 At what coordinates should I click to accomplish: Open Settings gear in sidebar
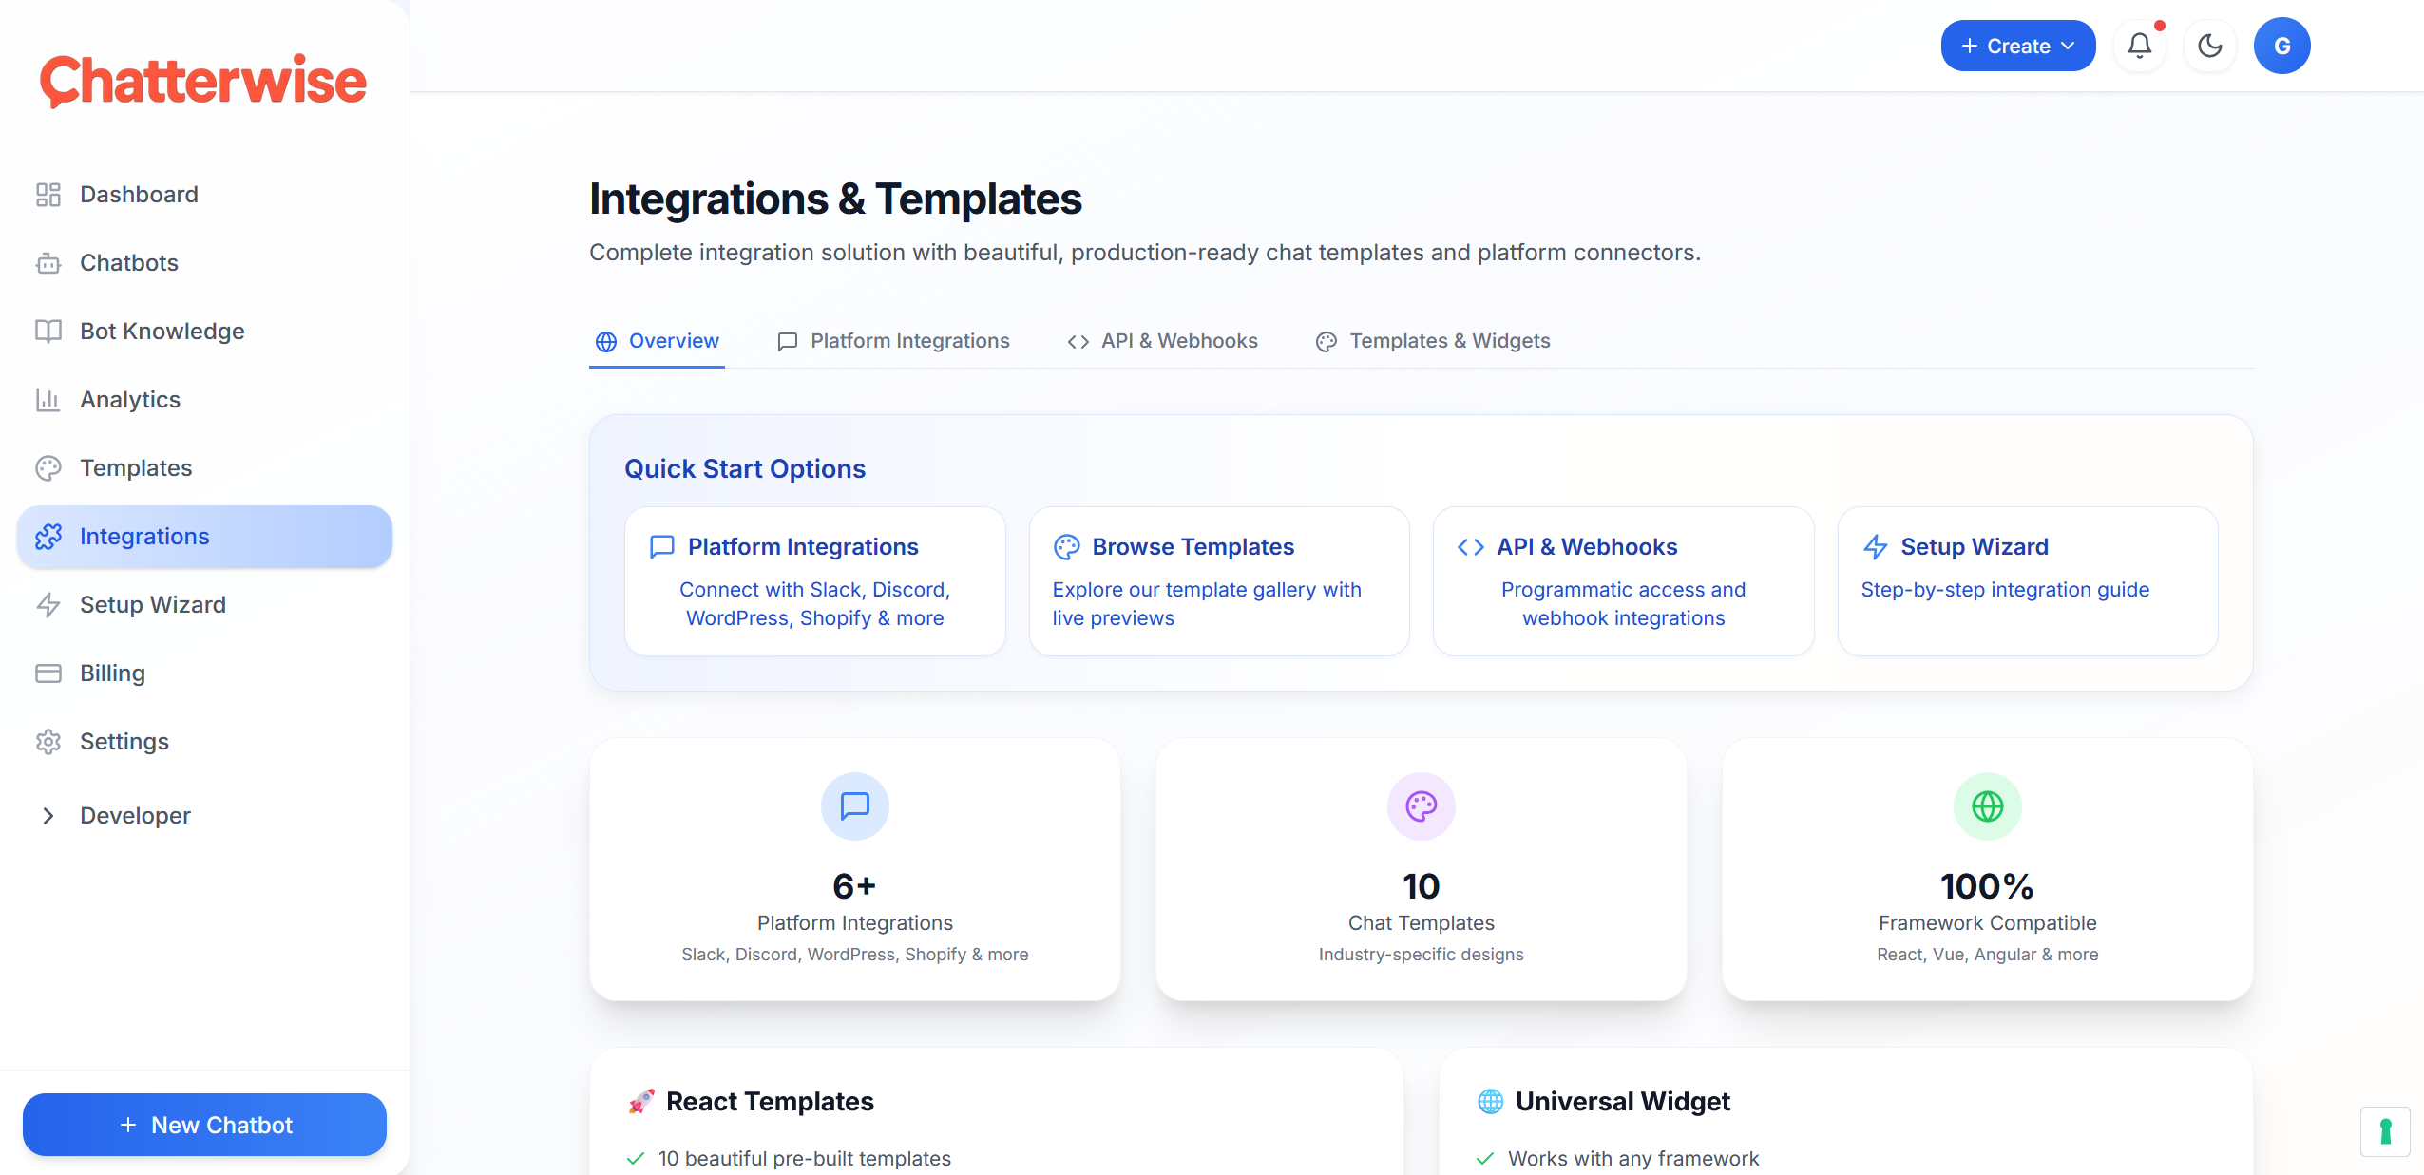[48, 742]
